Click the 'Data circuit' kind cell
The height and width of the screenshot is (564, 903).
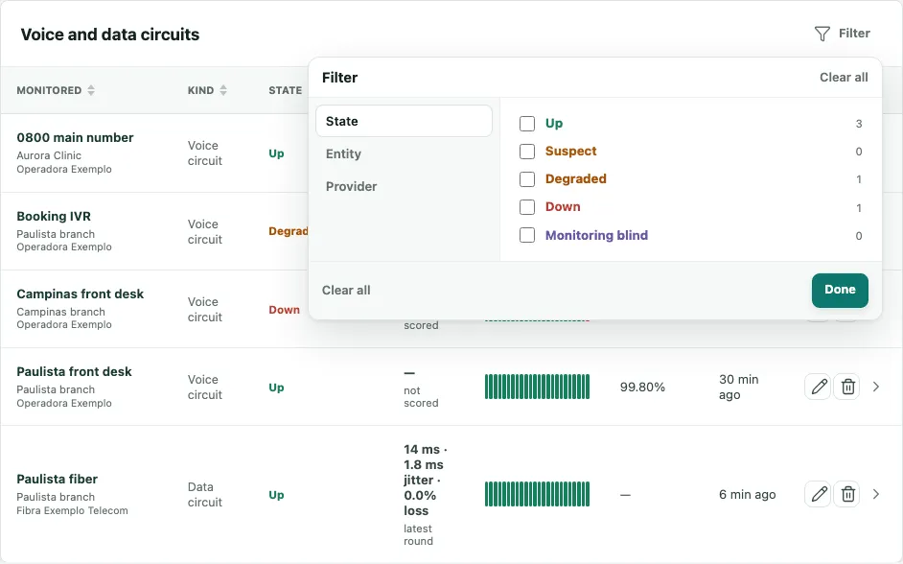click(x=204, y=495)
